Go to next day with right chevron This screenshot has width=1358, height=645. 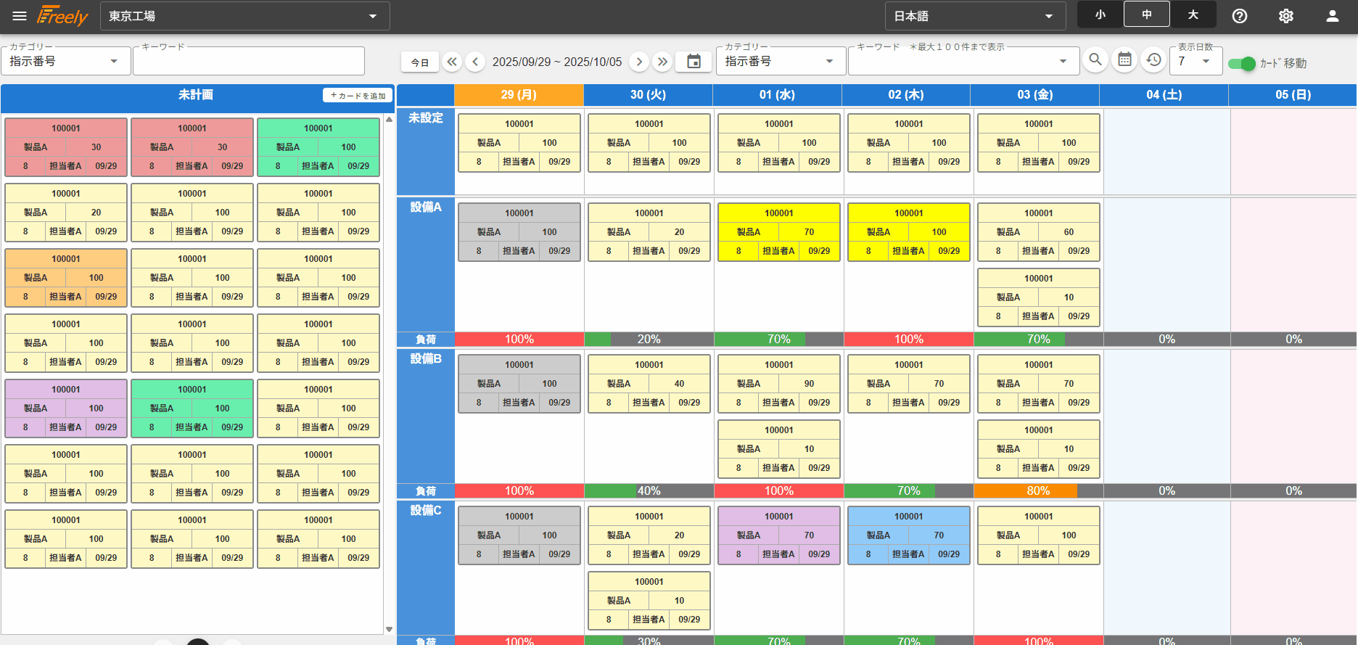click(639, 62)
